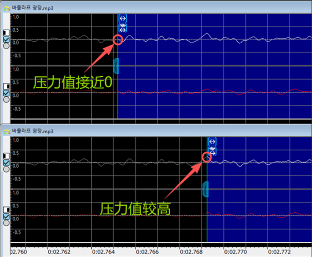Click the 0:02.772 time ruler label

279,252
